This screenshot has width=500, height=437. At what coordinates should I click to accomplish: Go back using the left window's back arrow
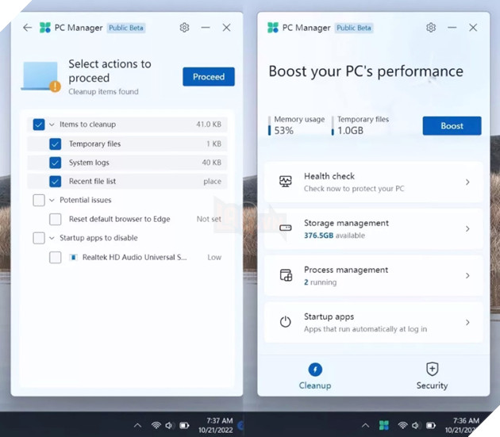click(28, 28)
